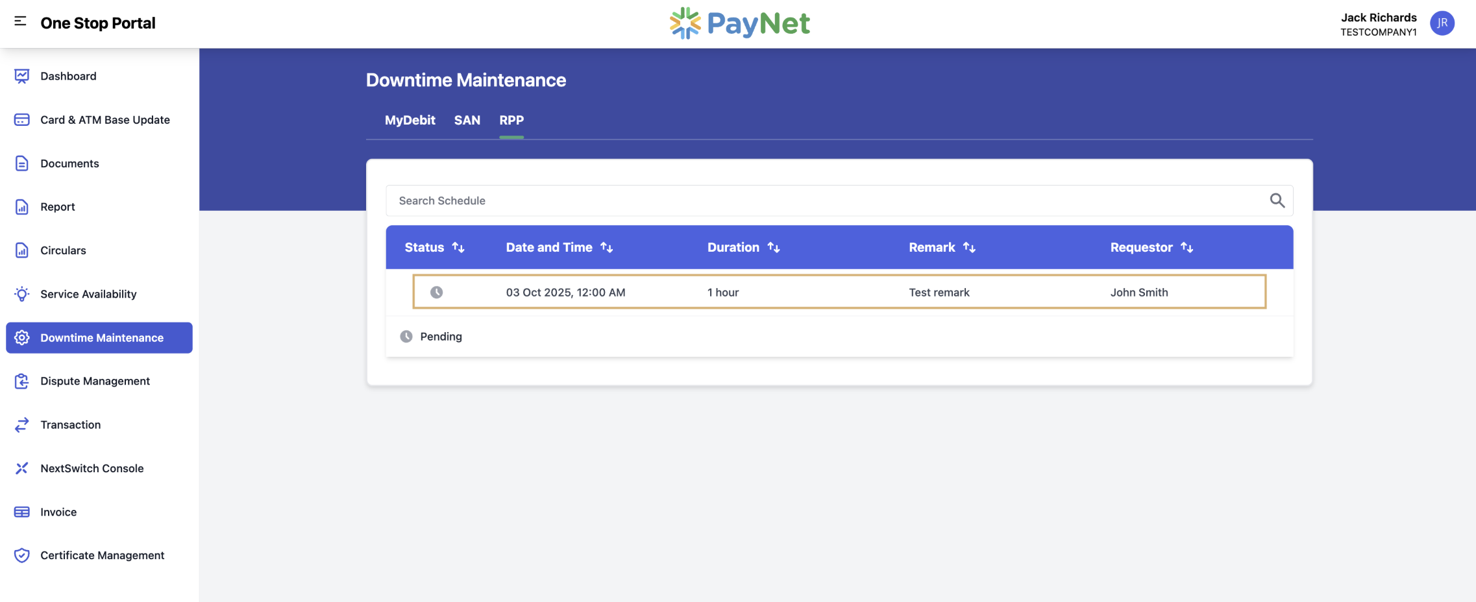Select the 03 Oct 2025 schedule row
The image size is (1476, 602).
[x=839, y=292]
